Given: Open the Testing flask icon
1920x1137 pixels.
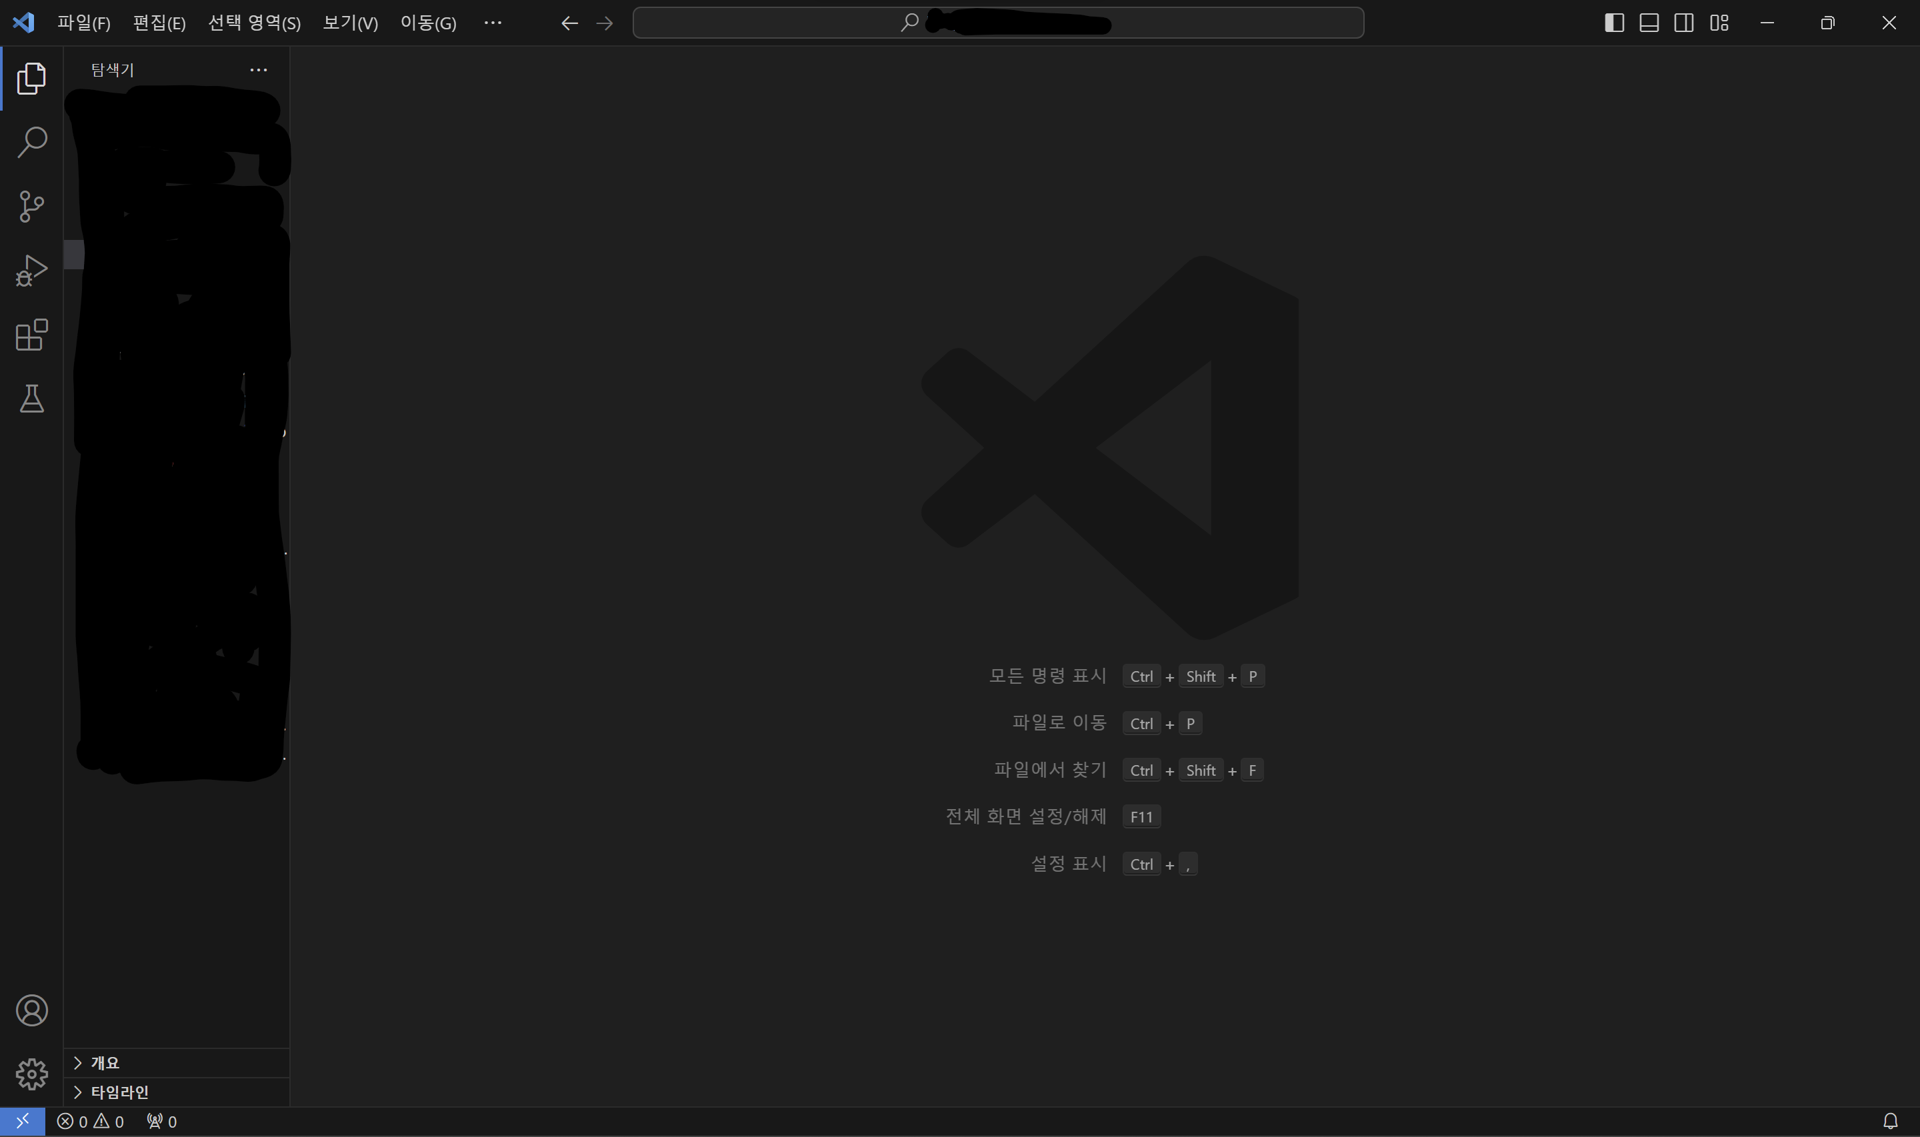Looking at the screenshot, I should coord(31,399).
